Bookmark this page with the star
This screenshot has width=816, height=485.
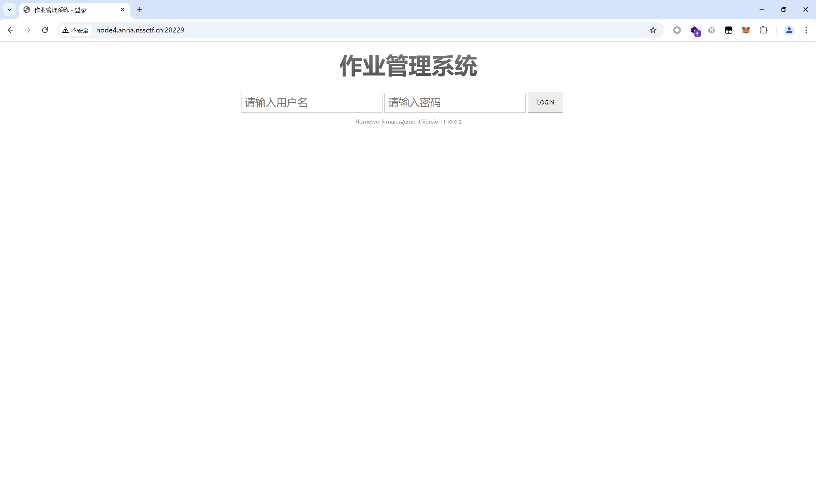coord(653,30)
